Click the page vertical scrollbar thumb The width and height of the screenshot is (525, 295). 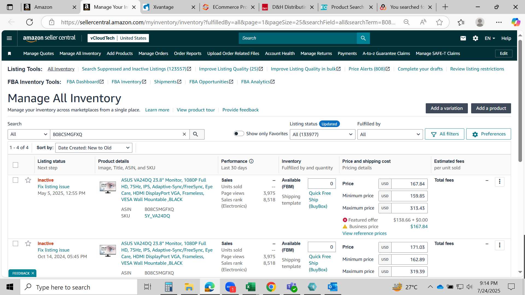tap(520, 101)
